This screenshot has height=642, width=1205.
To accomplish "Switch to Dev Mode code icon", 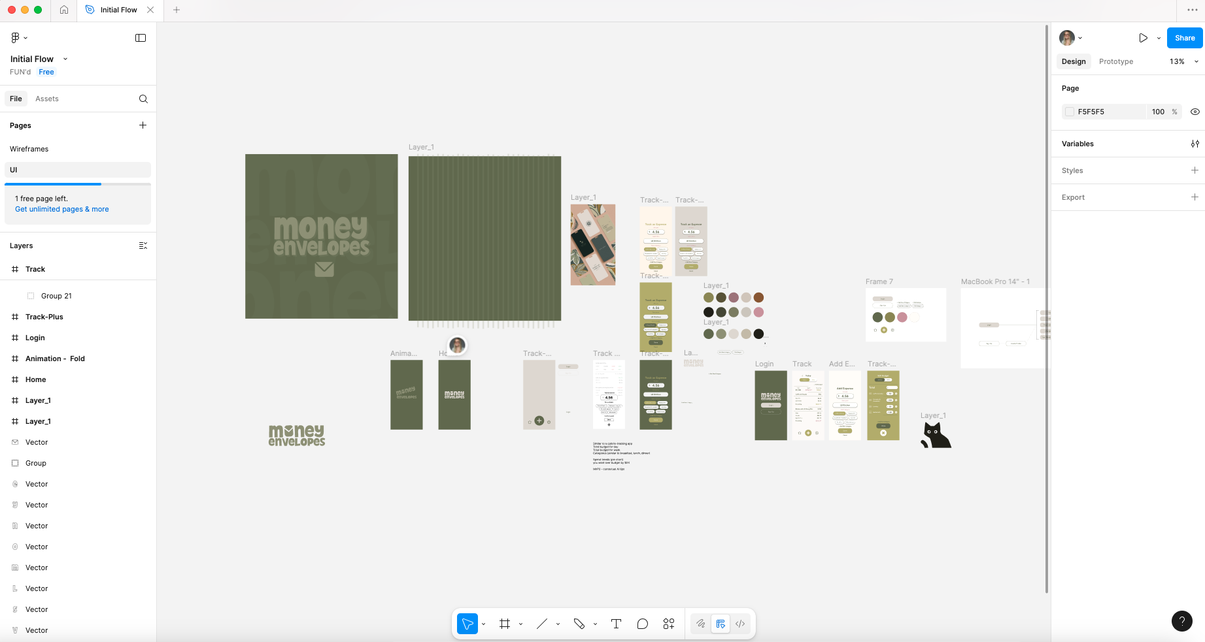I will (740, 624).
